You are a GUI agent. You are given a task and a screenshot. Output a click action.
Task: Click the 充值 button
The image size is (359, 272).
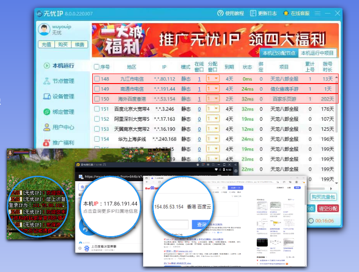point(46,45)
